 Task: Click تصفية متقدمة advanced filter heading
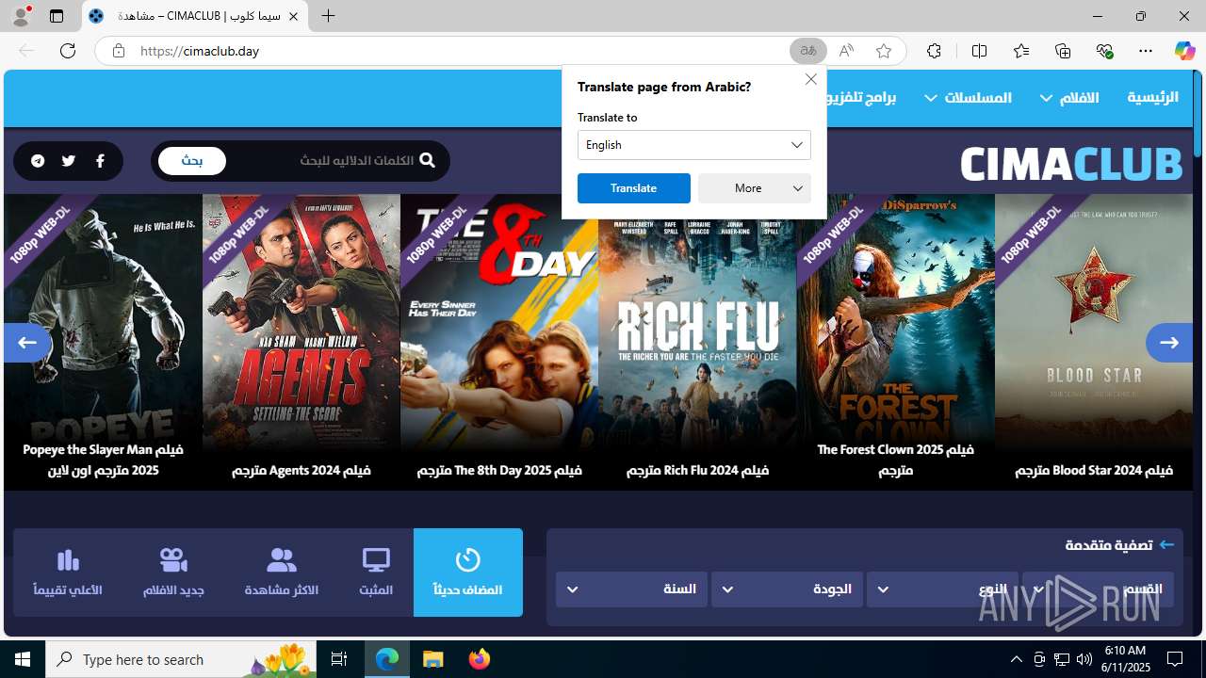[1120, 545]
